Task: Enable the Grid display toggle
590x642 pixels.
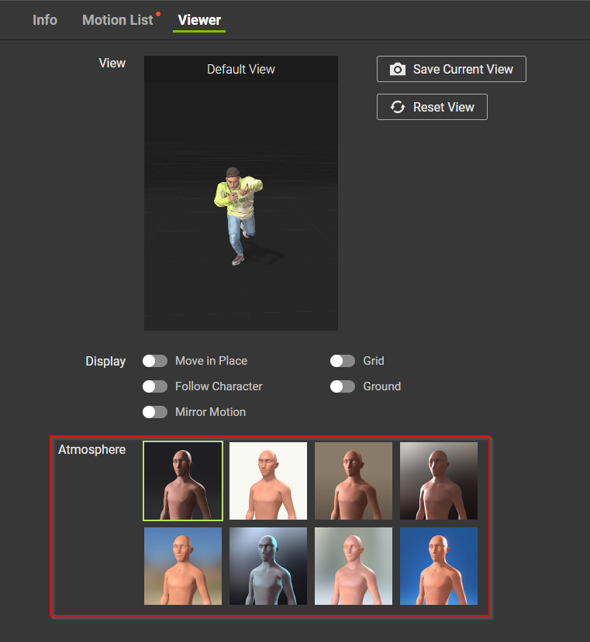Action: click(343, 361)
